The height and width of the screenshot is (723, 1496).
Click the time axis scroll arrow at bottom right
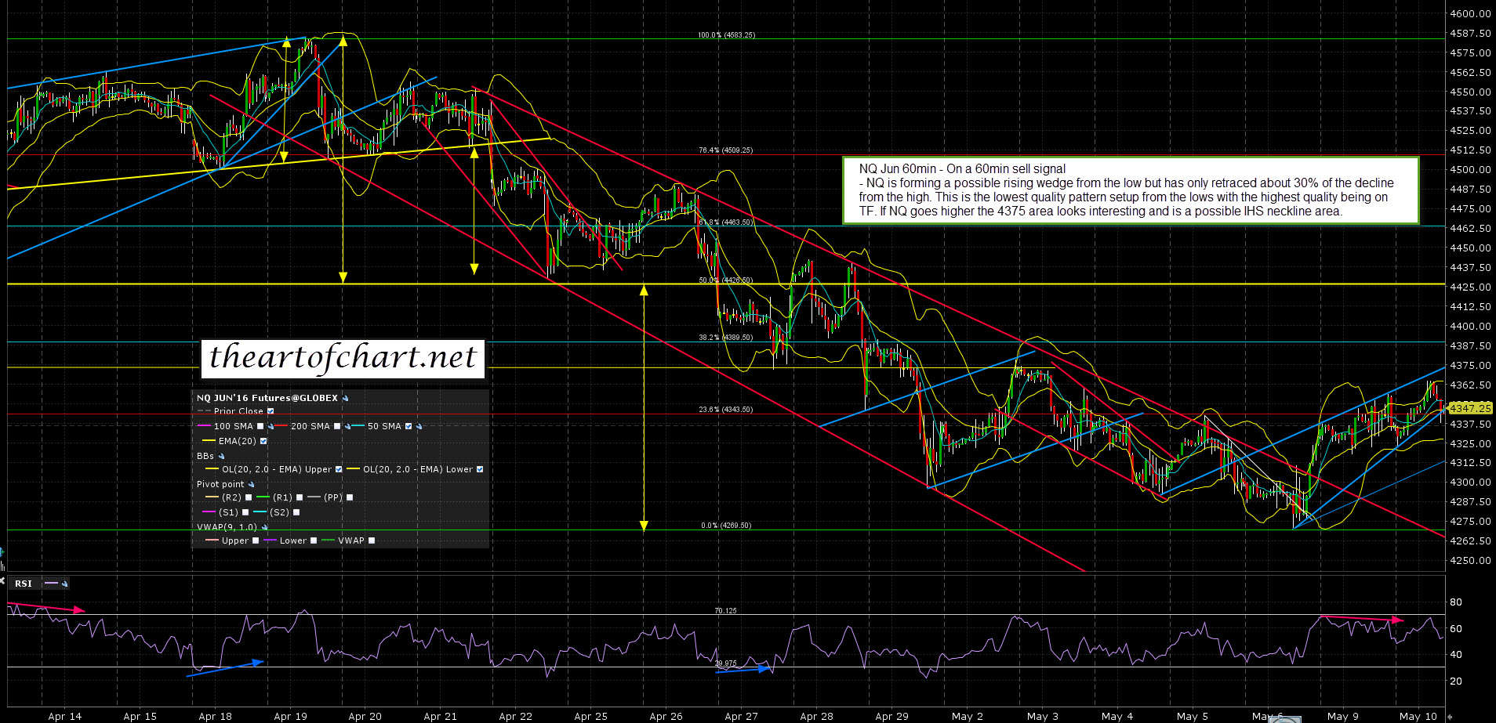click(x=1449, y=717)
